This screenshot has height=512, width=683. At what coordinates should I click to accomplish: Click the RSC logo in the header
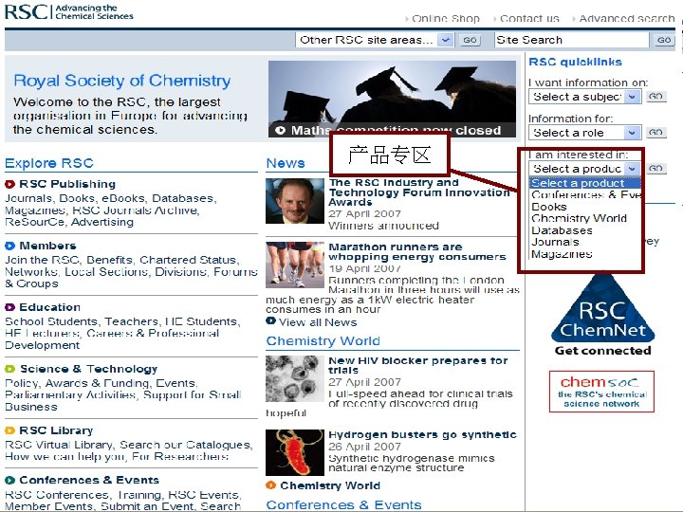tap(69, 12)
